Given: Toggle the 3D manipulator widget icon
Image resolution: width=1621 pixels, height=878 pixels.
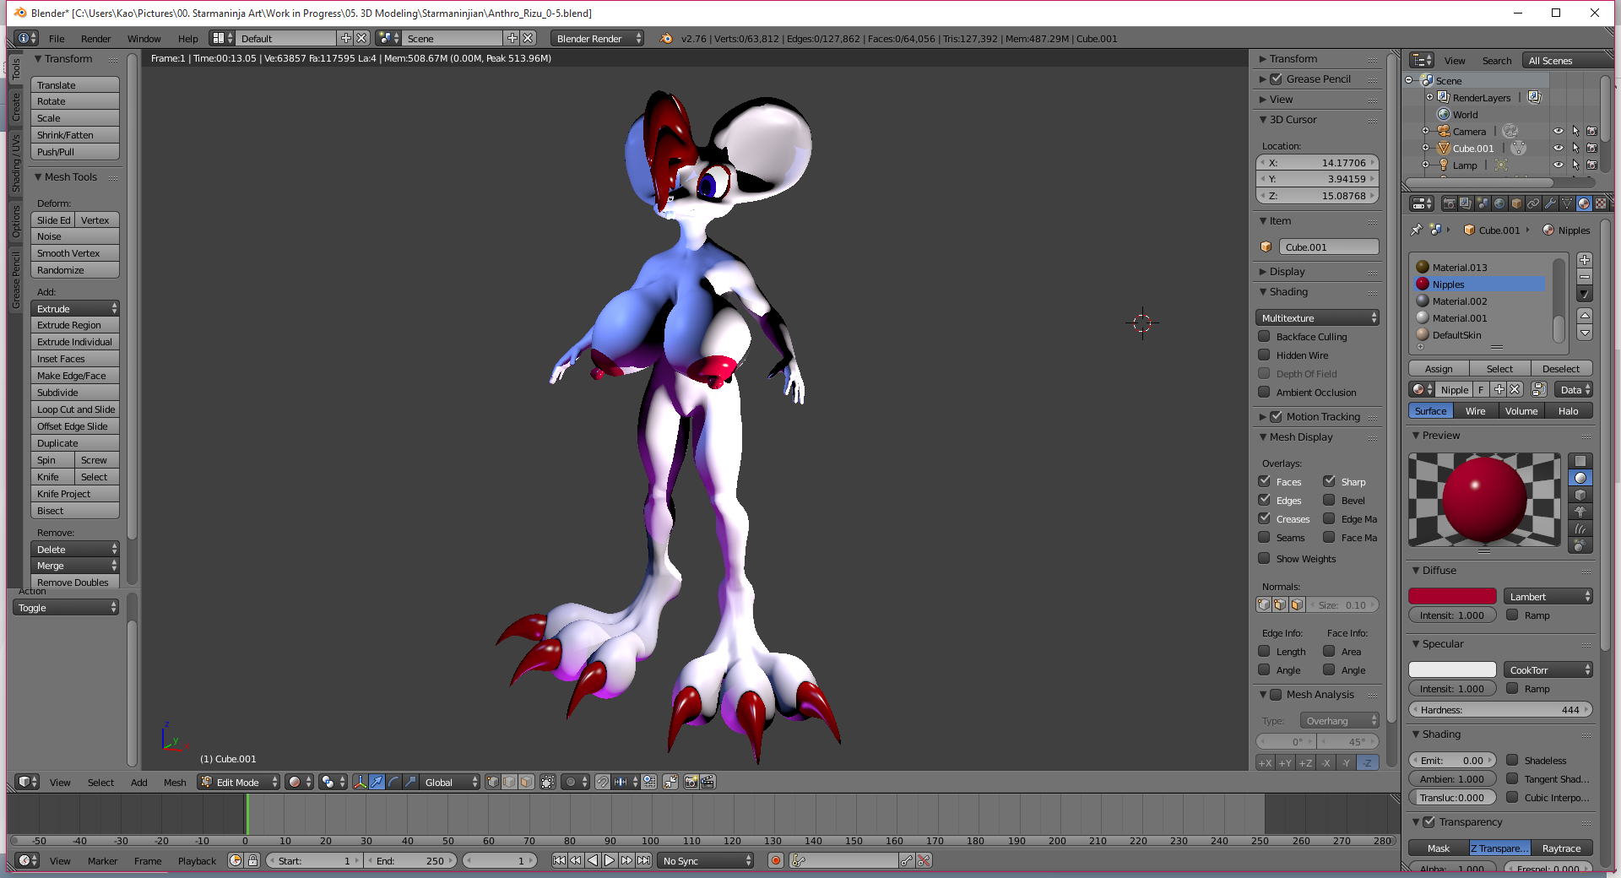Looking at the screenshot, I should click(x=360, y=782).
